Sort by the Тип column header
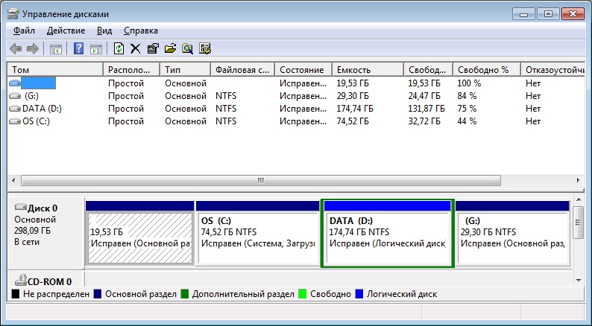 [x=185, y=70]
